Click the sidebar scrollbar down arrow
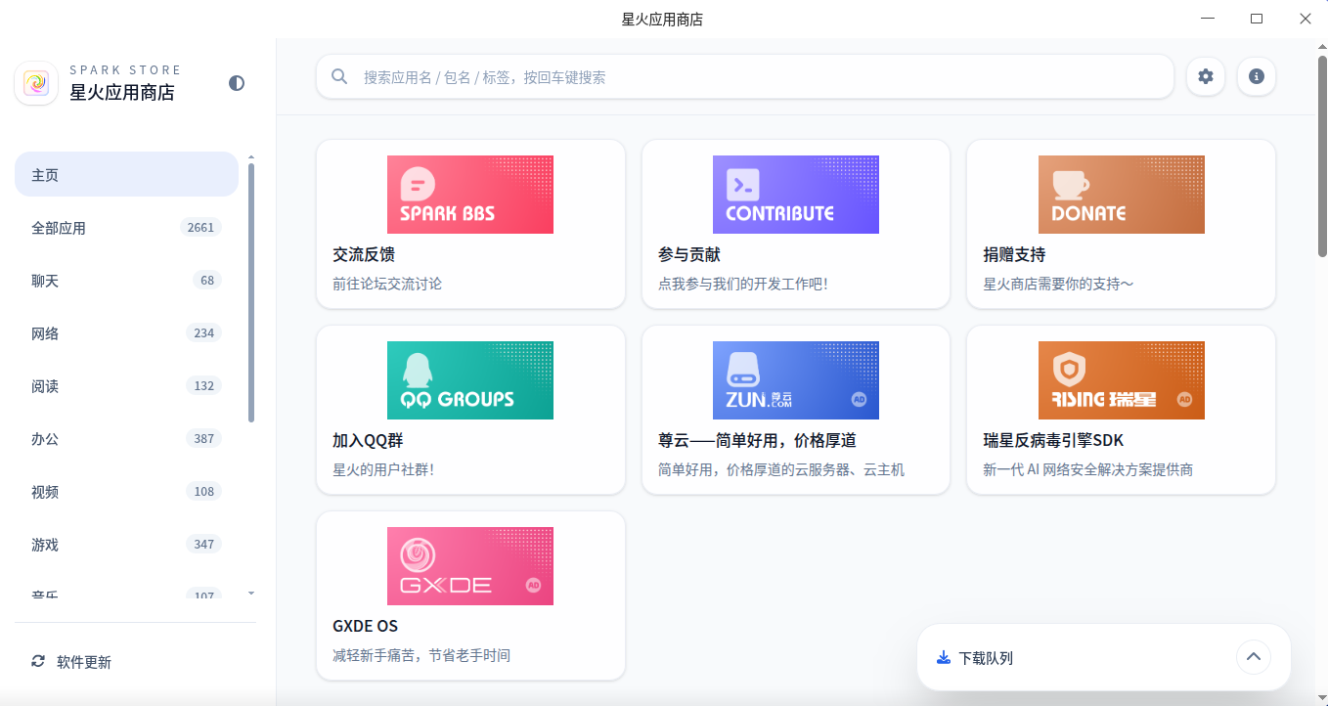 click(x=251, y=593)
